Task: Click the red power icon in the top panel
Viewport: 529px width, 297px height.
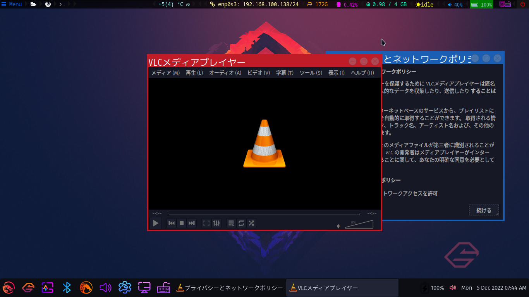Action: (x=522, y=4)
